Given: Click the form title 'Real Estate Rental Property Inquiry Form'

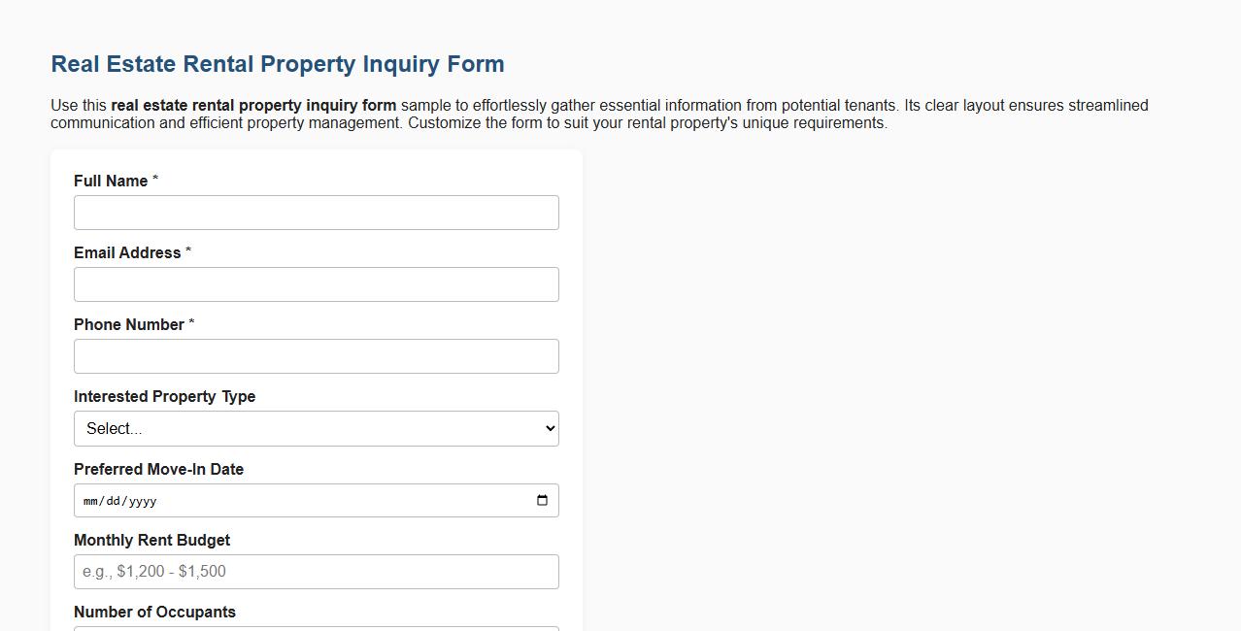Looking at the screenshot, I should tap(277, 63).
